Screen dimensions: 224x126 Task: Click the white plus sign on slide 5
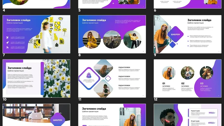[x=113, y=3]
